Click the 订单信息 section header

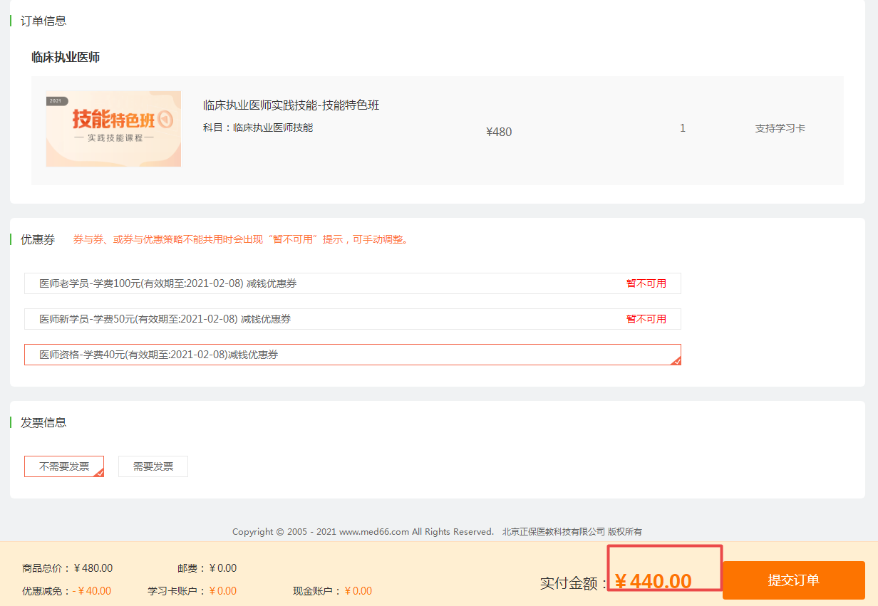click(43, 21)
